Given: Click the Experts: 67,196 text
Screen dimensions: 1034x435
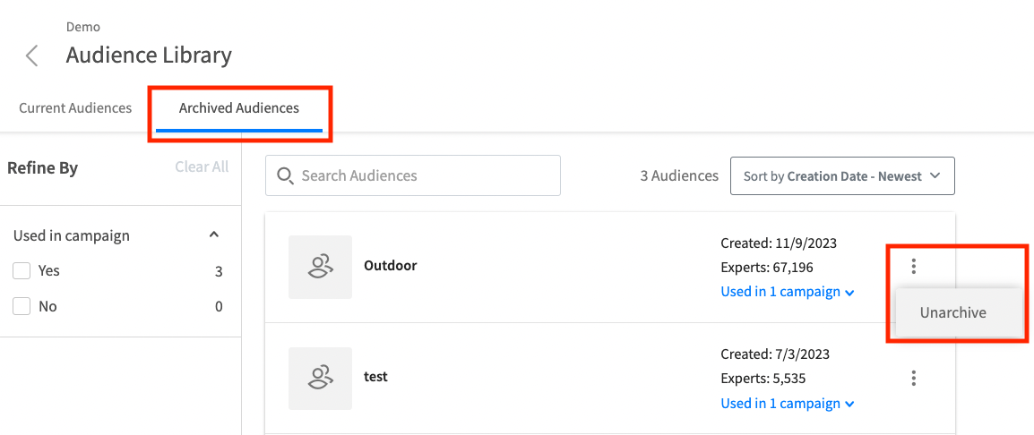Looking at the screenshot, I should tap(767, 268).
